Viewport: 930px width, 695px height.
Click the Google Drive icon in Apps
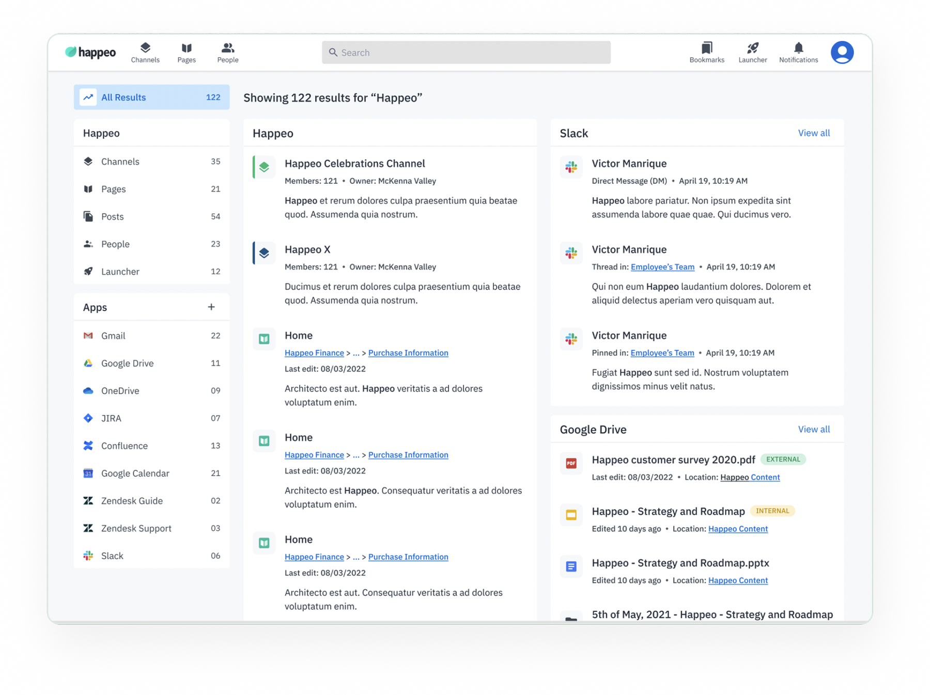click(x=88, y=363)
